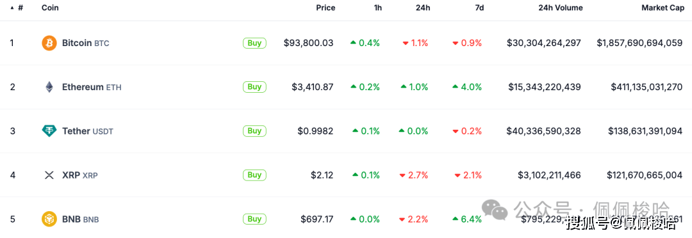Choose the Buy button next to XRP
Screen dimensions: 692x238
[254, 175]
